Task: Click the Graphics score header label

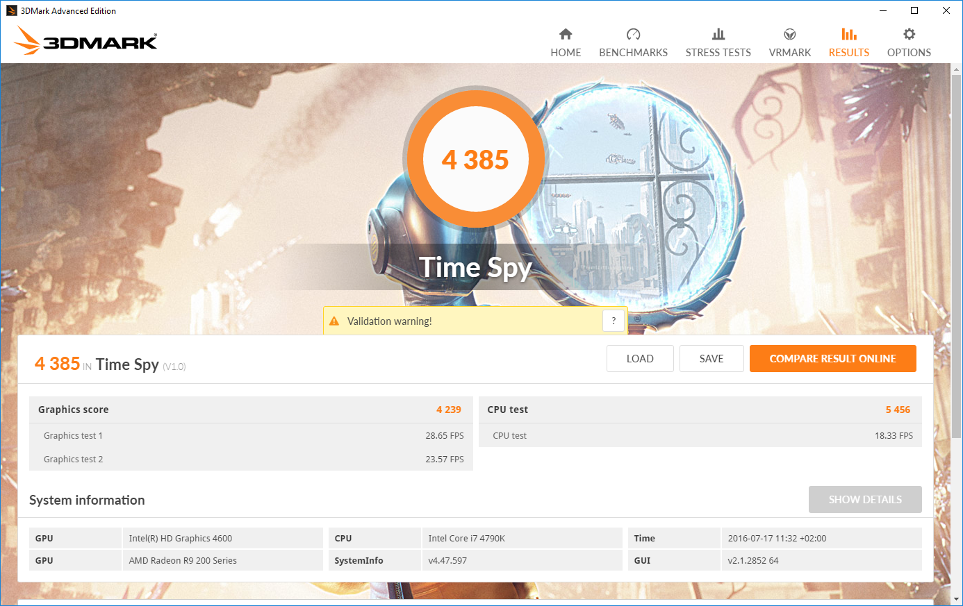Action: (73, 410)
